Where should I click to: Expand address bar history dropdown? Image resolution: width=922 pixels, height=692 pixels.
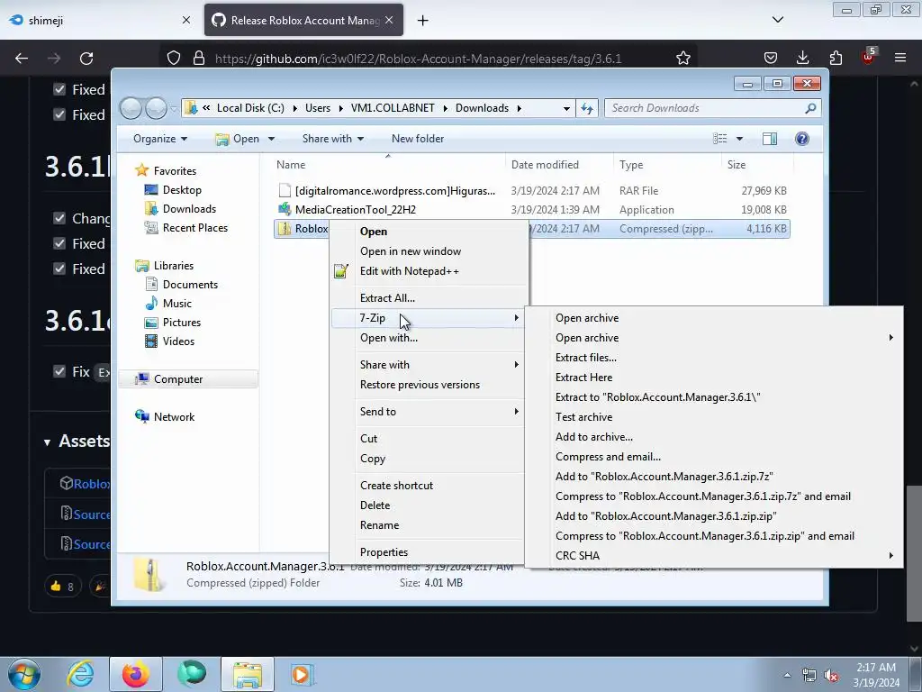tap(566, 108)
